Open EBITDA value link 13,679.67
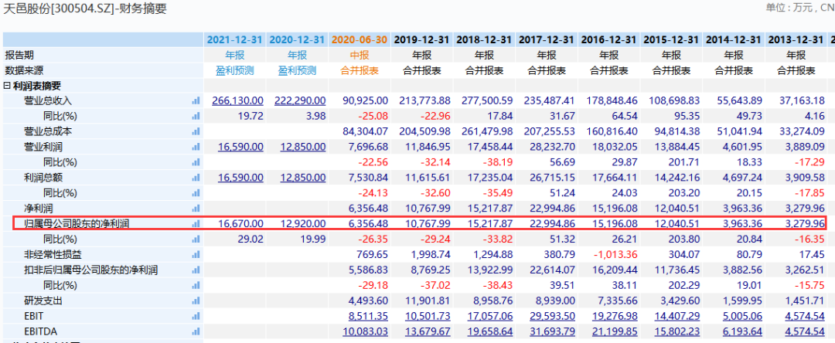835x343 pixels. (428, 332)
